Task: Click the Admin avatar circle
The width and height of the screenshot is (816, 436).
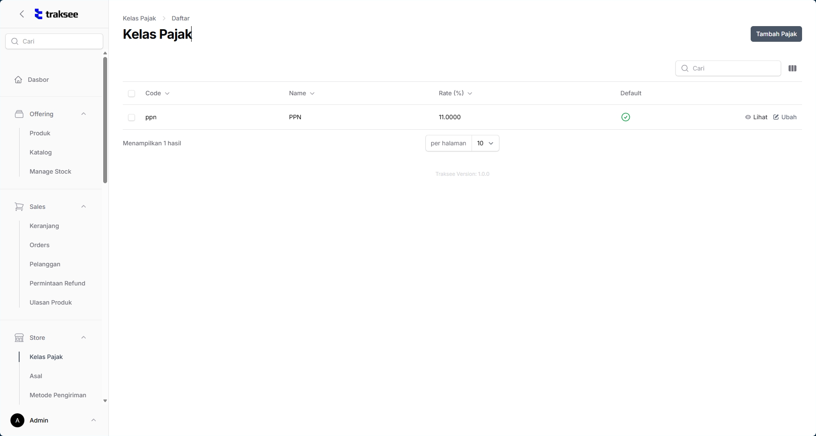Action: pos(17,420)
